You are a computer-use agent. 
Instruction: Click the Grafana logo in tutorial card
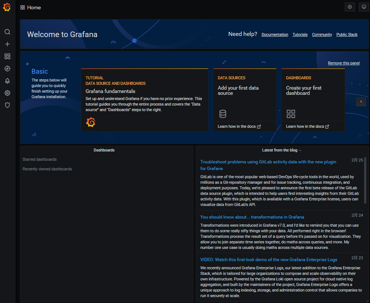click(x=91, y=122)
